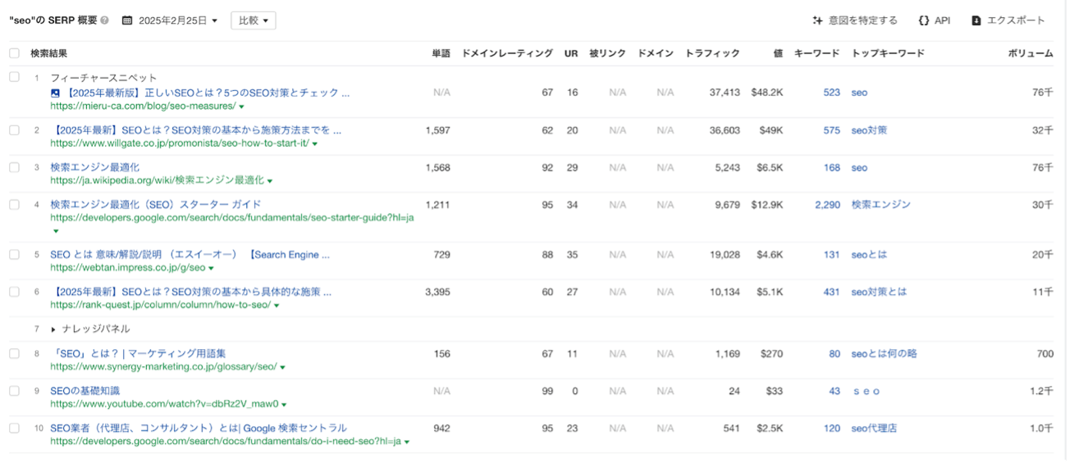Toggle the select-all checkbox in the header

(x=14, y=53)
